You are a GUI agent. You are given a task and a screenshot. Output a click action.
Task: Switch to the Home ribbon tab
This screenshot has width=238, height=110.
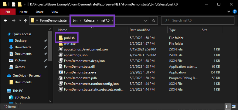pyautogui.click(x=24, y=12)
